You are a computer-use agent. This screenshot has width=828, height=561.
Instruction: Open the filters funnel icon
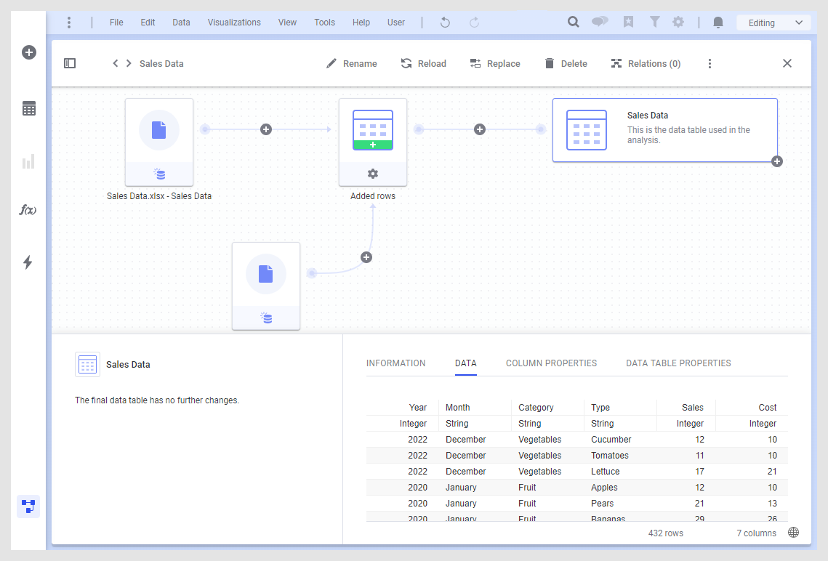click(655, 22)
